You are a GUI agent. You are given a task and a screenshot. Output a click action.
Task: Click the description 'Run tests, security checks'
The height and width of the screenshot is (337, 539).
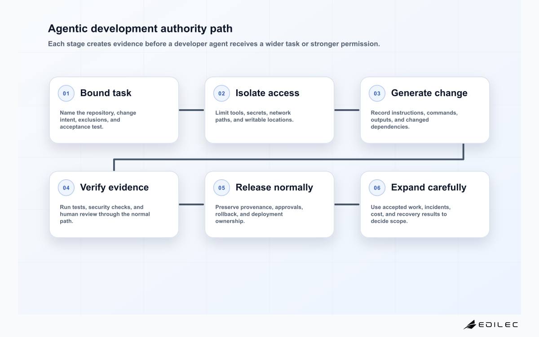point(105,214)
